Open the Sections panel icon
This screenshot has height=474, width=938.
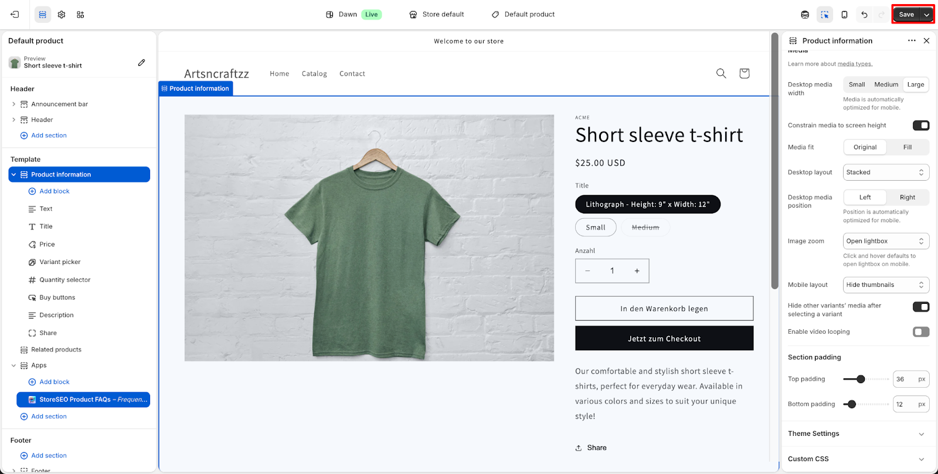click(43, 15)
